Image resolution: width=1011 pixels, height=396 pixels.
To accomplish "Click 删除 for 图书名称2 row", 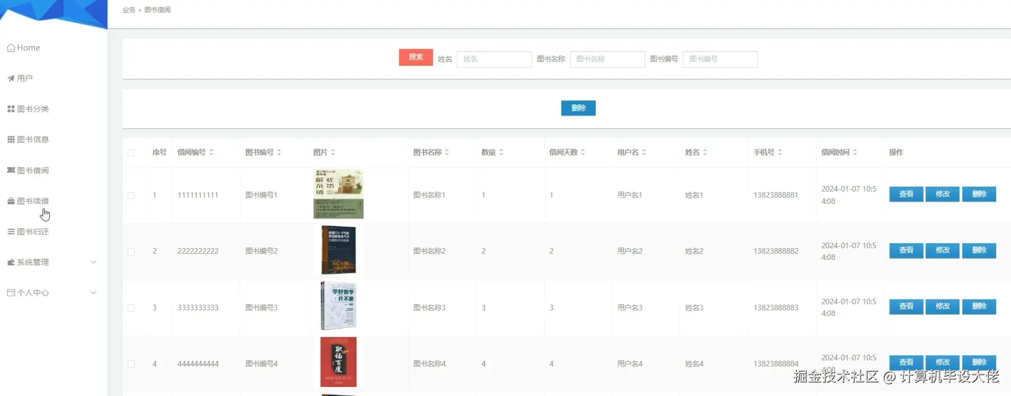I will (979, 250).
